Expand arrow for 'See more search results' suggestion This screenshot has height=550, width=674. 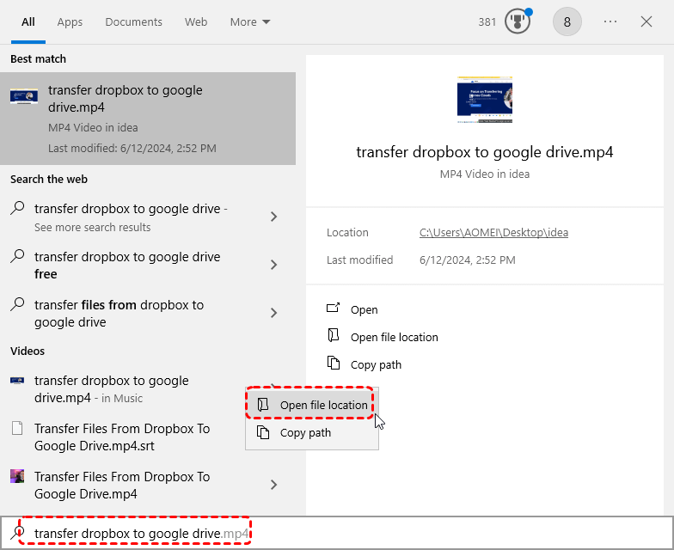(x=273, y=217)
